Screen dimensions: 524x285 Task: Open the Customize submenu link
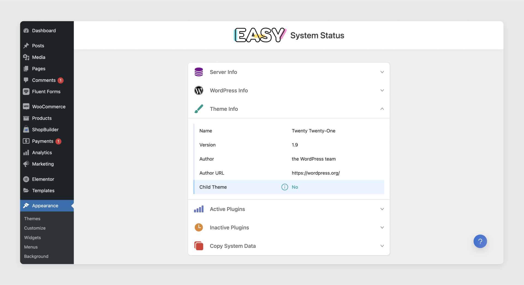pyautogui.click(x=35, y=228)
